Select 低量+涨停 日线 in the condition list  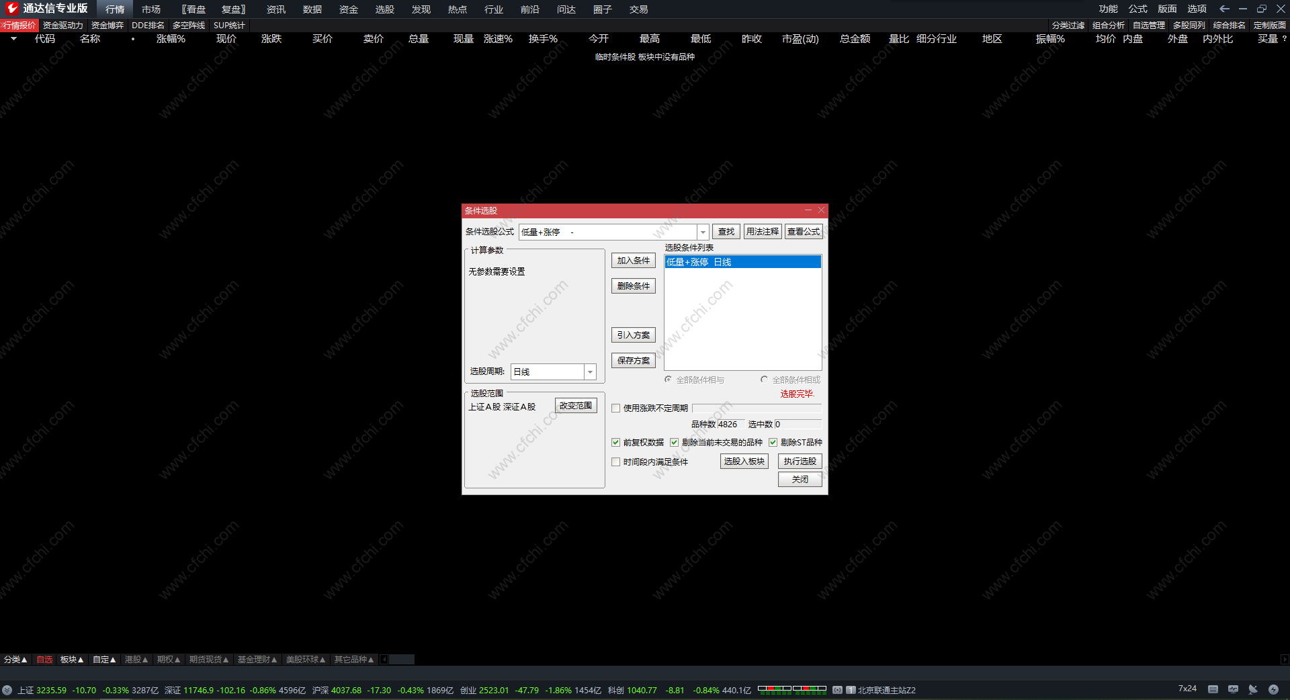point(742,262)
